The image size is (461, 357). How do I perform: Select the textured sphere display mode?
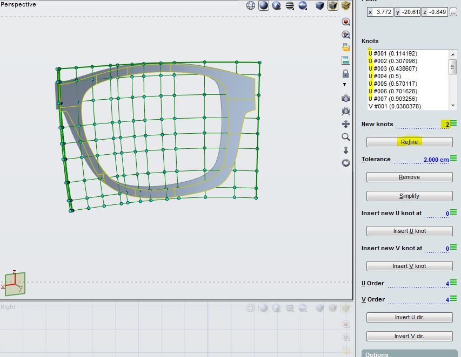click(276, 5)
